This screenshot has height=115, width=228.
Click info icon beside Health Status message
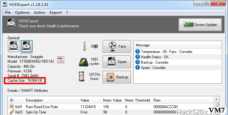(x=137, y=57)
